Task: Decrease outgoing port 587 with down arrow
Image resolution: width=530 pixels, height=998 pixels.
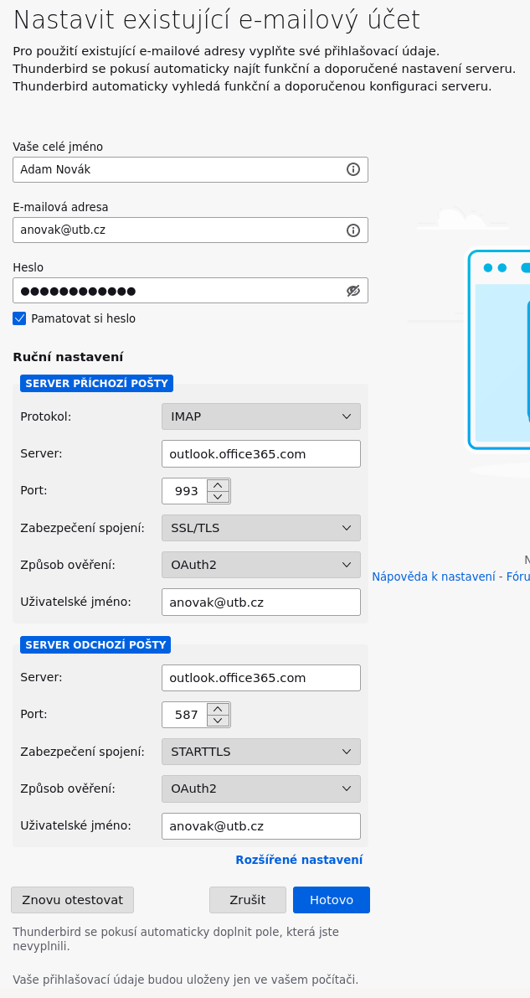Action: tap(218, 721)
